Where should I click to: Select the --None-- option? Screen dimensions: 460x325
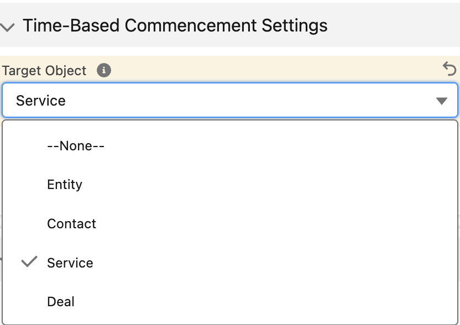click(230, 146)
